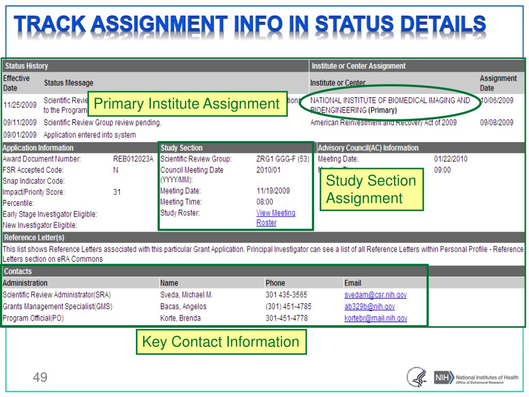Select the Advisory Council(AC) Information header
The image size is (529, 397).
[x=420, y=148]
